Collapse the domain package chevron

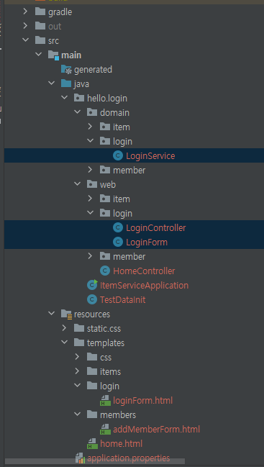click(x=78, y=112)
